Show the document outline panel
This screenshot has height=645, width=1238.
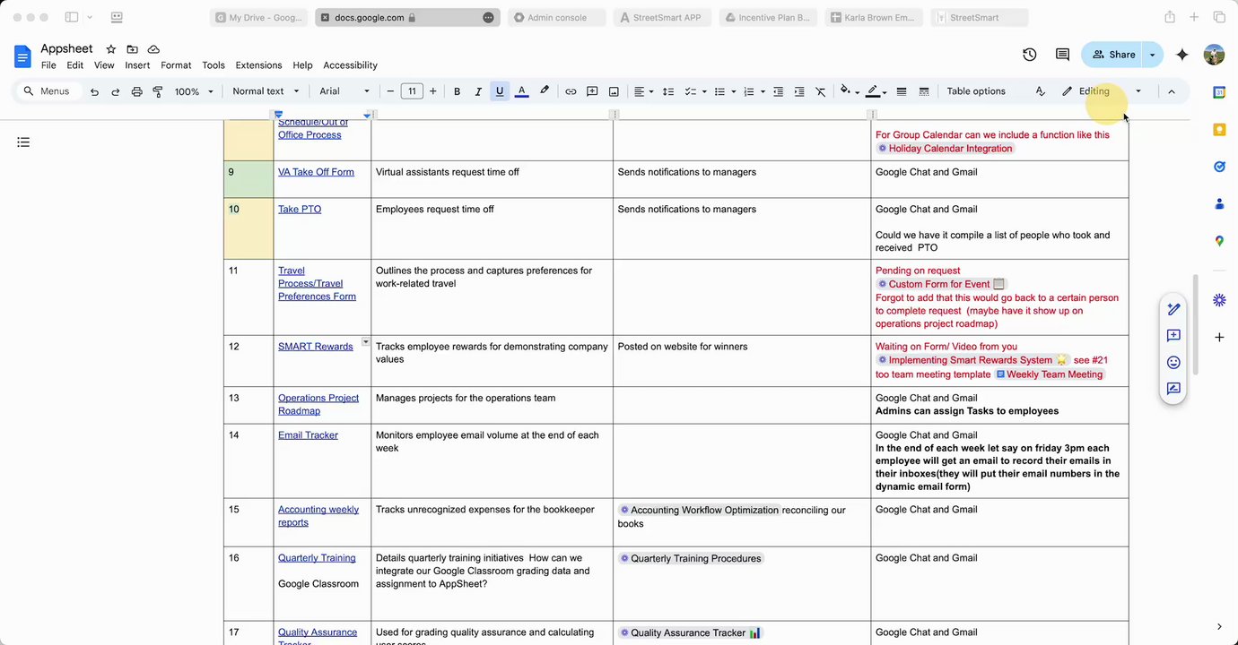23,142
